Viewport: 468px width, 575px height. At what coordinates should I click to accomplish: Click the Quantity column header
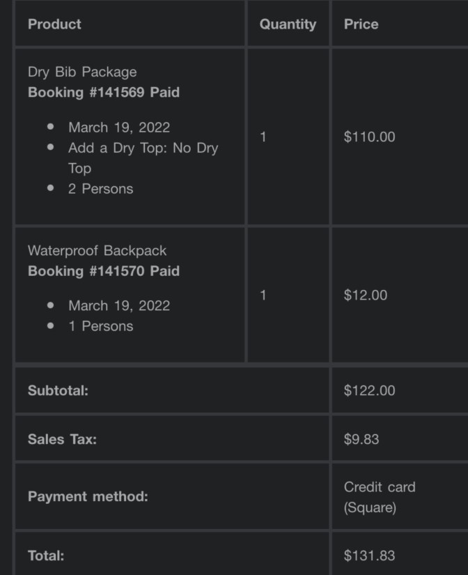[288, 24]
